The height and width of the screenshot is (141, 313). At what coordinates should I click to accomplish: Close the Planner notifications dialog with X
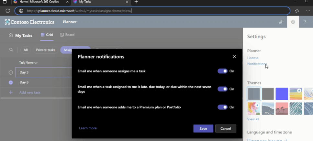(x=234, y=57)
